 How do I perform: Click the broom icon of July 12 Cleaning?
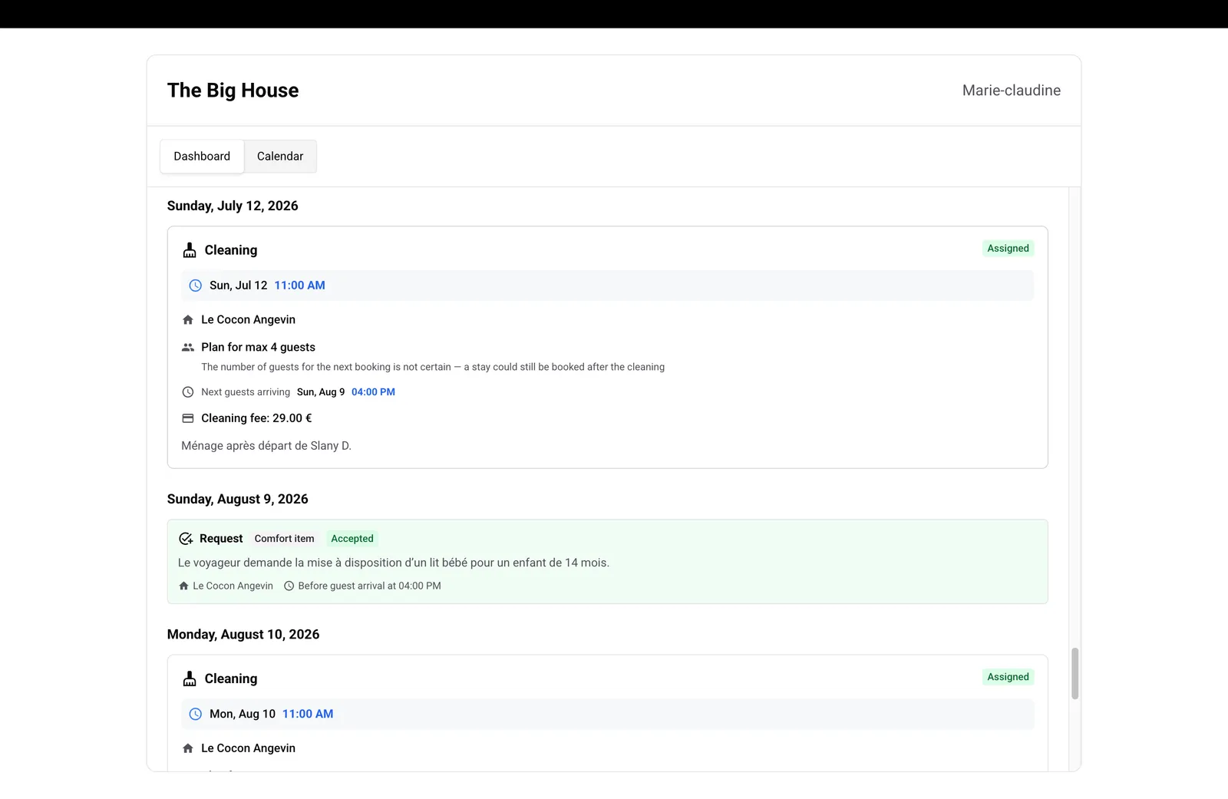coord(190,250)
